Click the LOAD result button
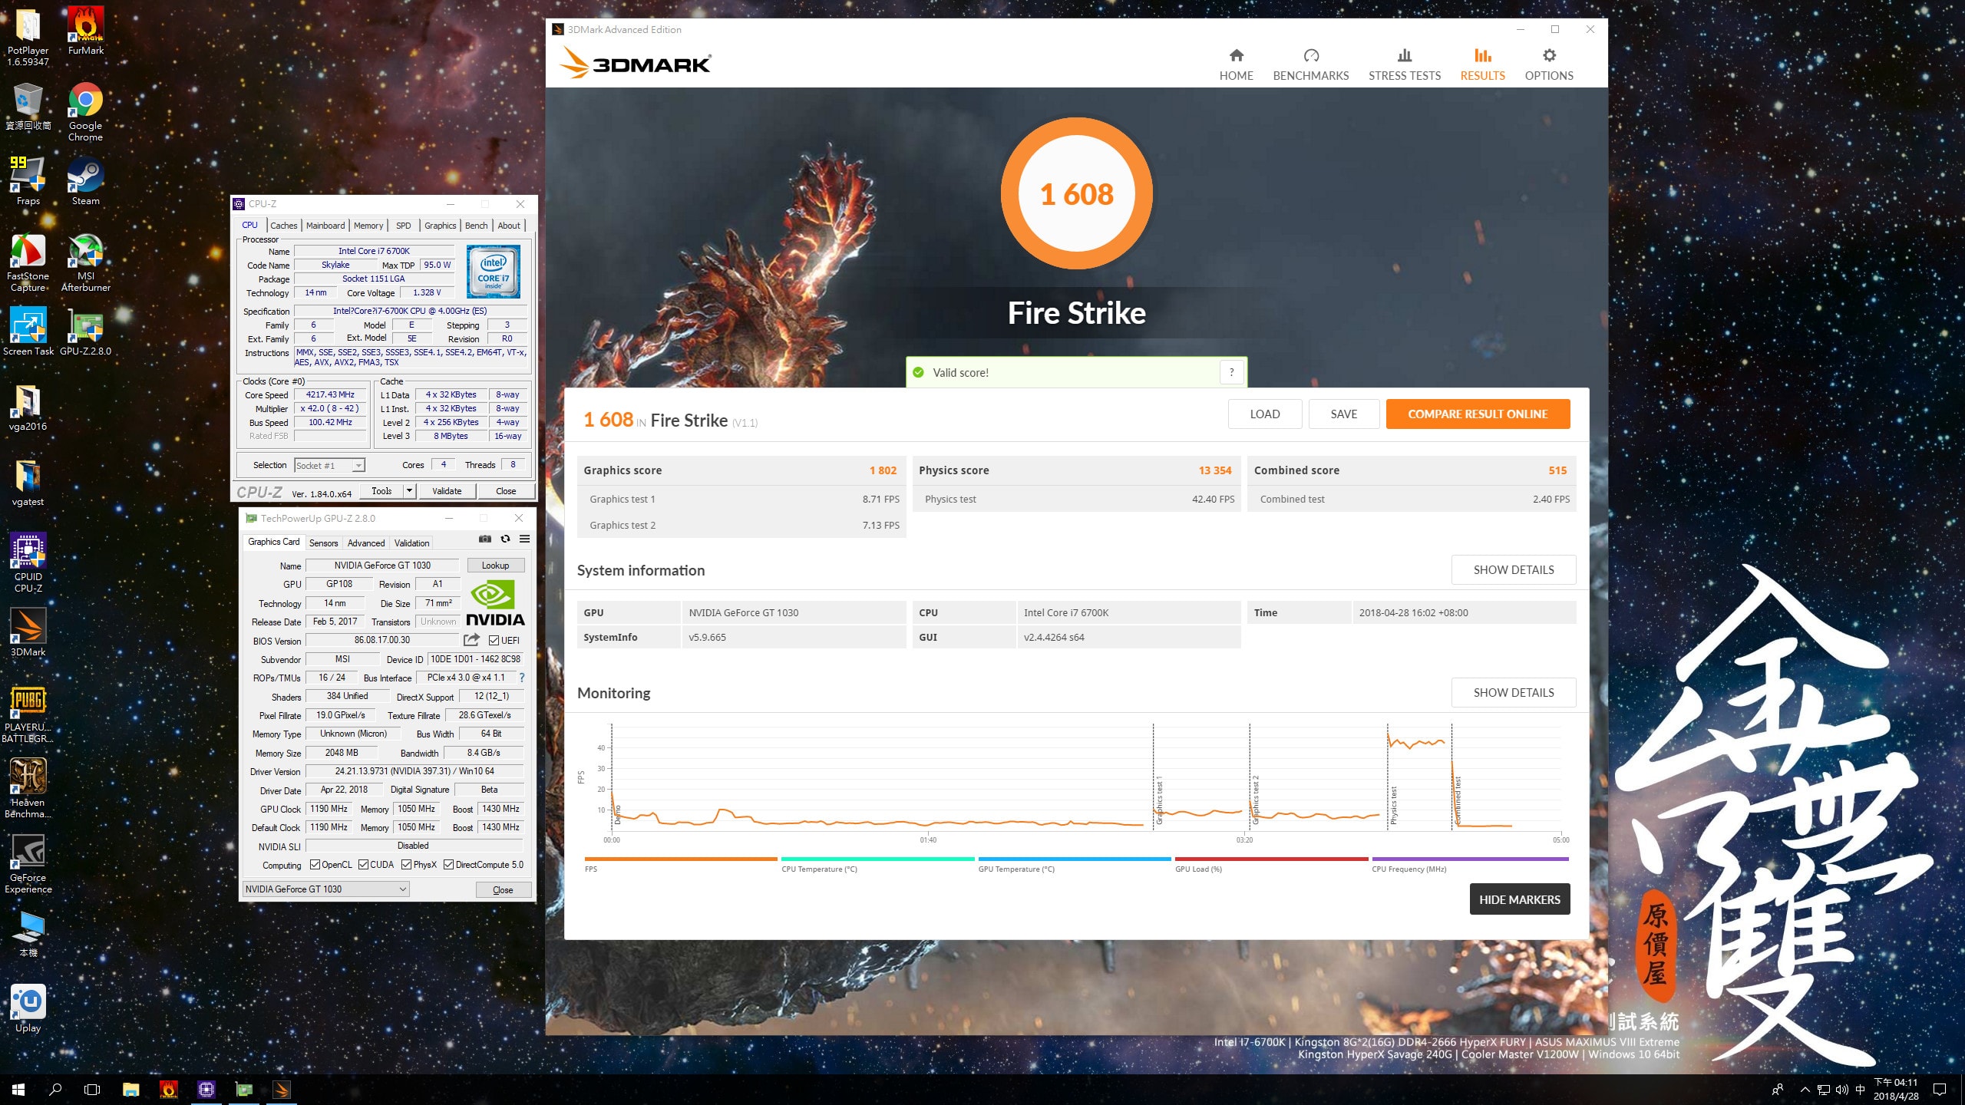The height and width of the screenshot is (1105, 1965). click(x=1264, y=414)
